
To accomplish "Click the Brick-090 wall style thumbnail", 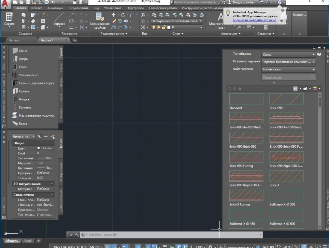I will pos(286,99).
